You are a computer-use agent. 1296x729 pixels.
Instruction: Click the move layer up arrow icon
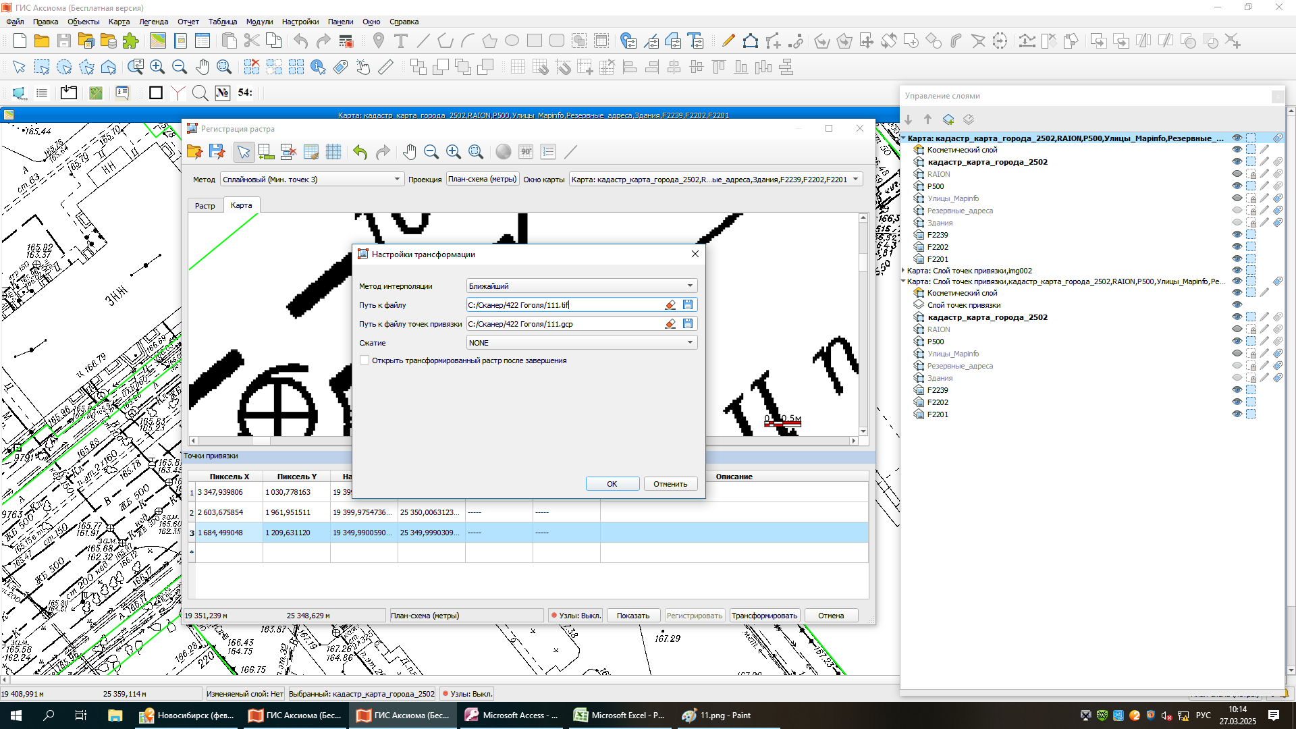point(928,119)
